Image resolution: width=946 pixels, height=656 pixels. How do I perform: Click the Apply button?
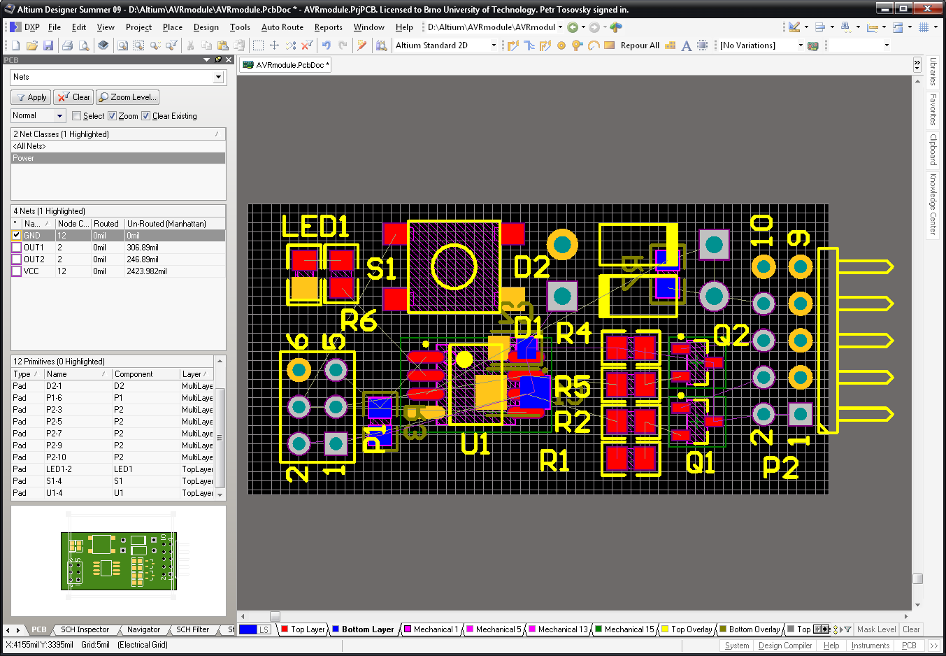(x=31, y=97)
